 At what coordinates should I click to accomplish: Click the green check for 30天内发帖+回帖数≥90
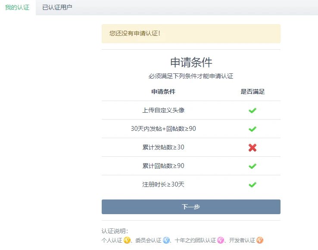(x=253, y=129)
